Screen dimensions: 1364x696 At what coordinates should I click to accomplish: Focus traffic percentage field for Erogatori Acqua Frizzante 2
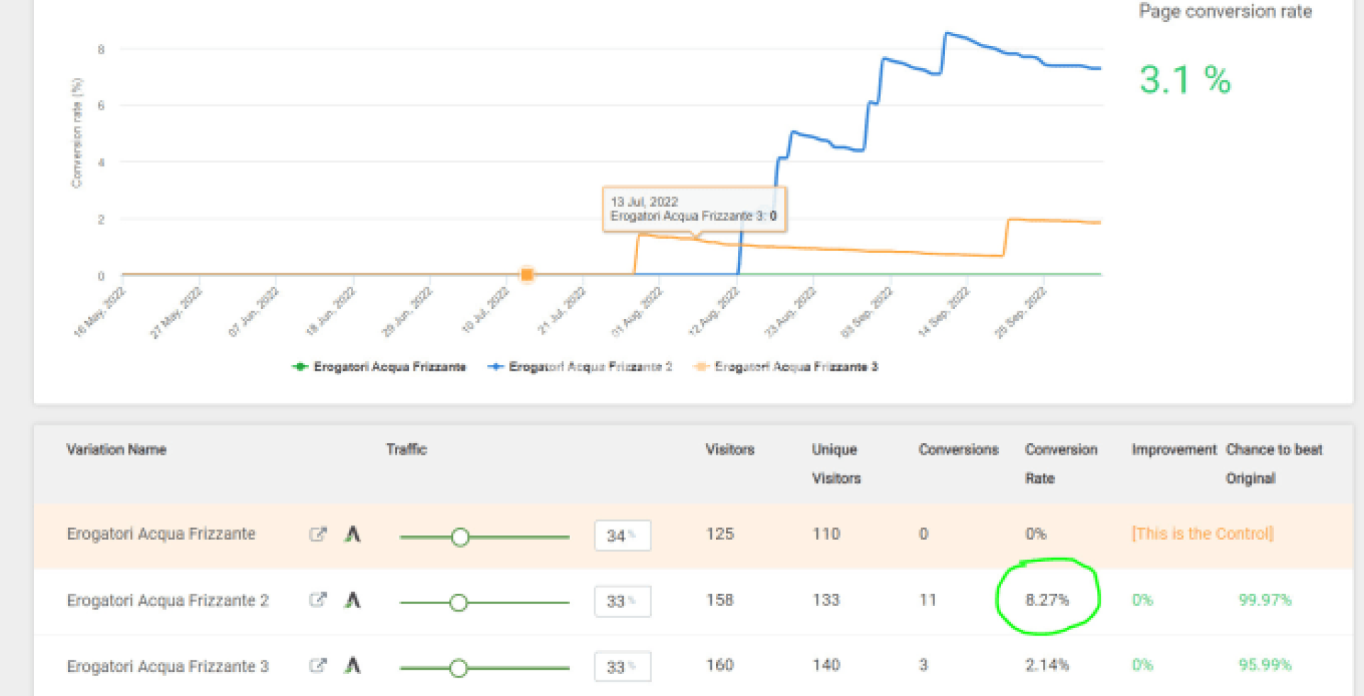click(x=622, y=602)
